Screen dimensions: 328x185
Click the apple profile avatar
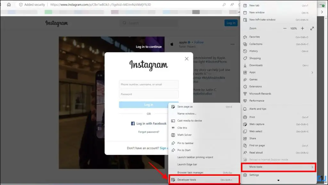click(172, 44)
